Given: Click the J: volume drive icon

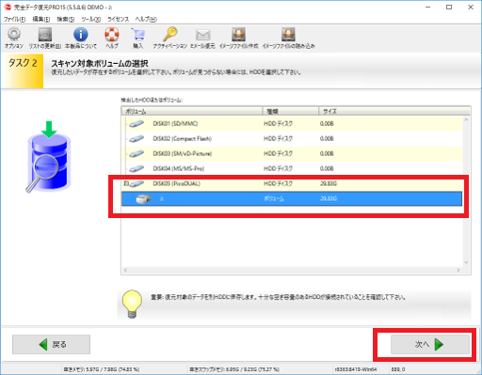Looking at the screenshot, I should pyautogui.click(x=144, y=198).
